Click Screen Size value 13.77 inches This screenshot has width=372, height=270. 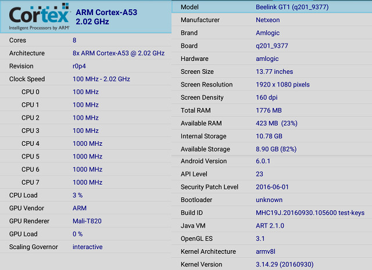coord(274,71)
